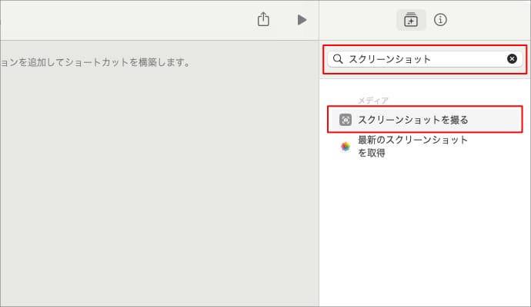Viewport: 531px width, 307px height.
Task: Clear the スクリーンショット search text
Action: click(512, 59)
